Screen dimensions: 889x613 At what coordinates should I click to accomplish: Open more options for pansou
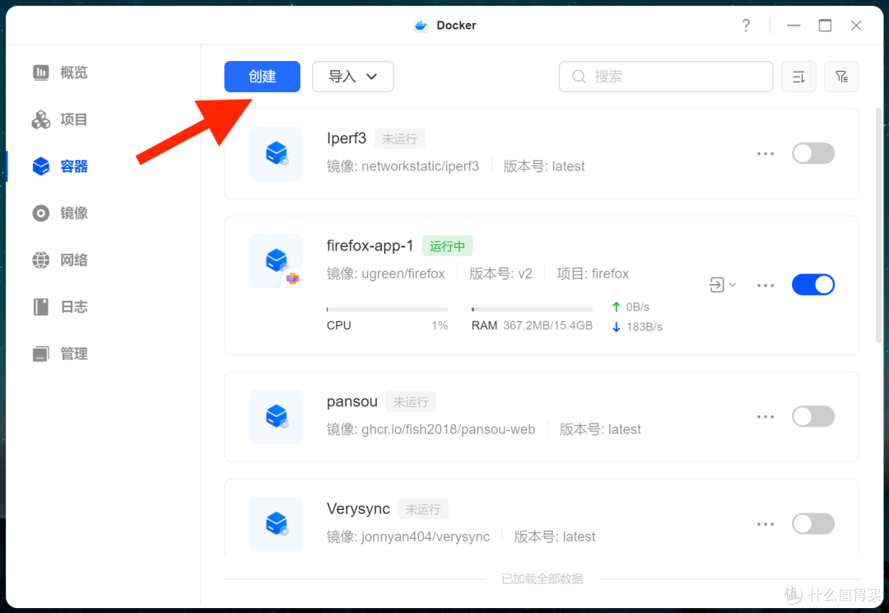pyautogui.click(x=766, y=417)
